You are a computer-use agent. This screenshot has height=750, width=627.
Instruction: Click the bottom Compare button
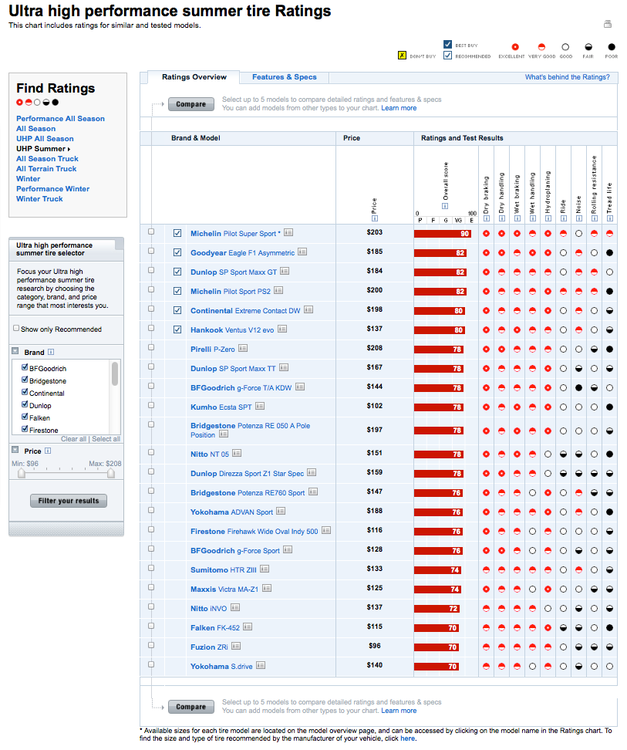190,707
